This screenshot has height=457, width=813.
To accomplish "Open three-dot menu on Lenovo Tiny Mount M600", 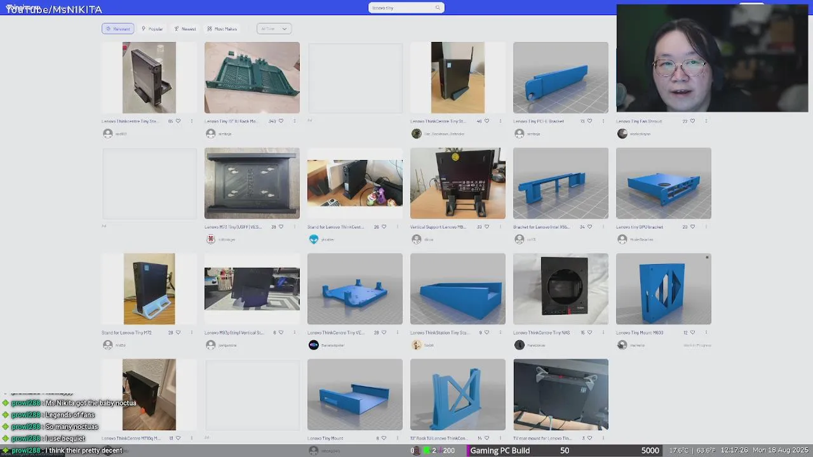I will coord(706,332).
